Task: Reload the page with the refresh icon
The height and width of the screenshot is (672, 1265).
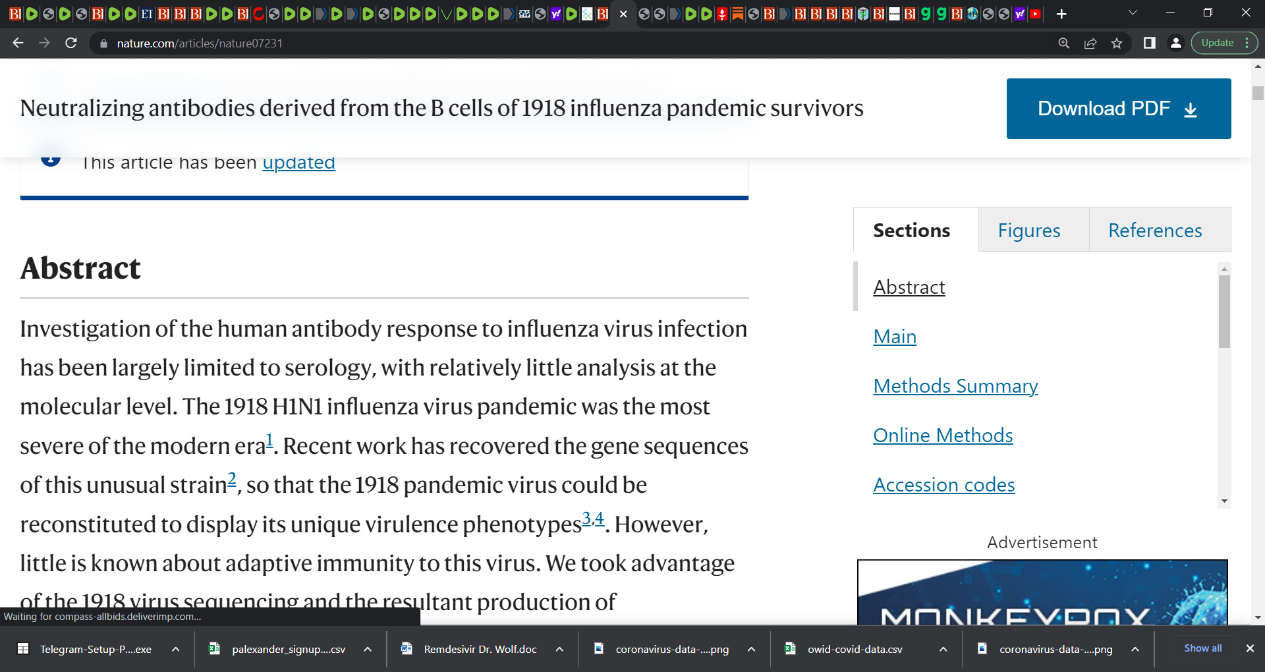Action: coord(71,43)
